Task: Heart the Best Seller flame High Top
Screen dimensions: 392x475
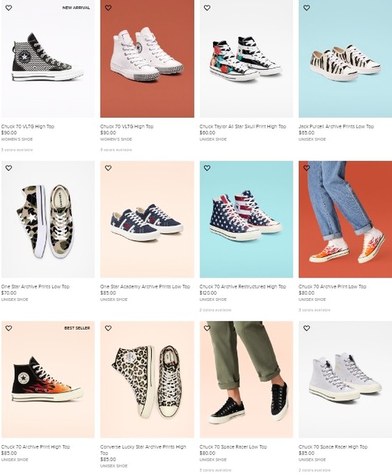Action: click(9, 328)
